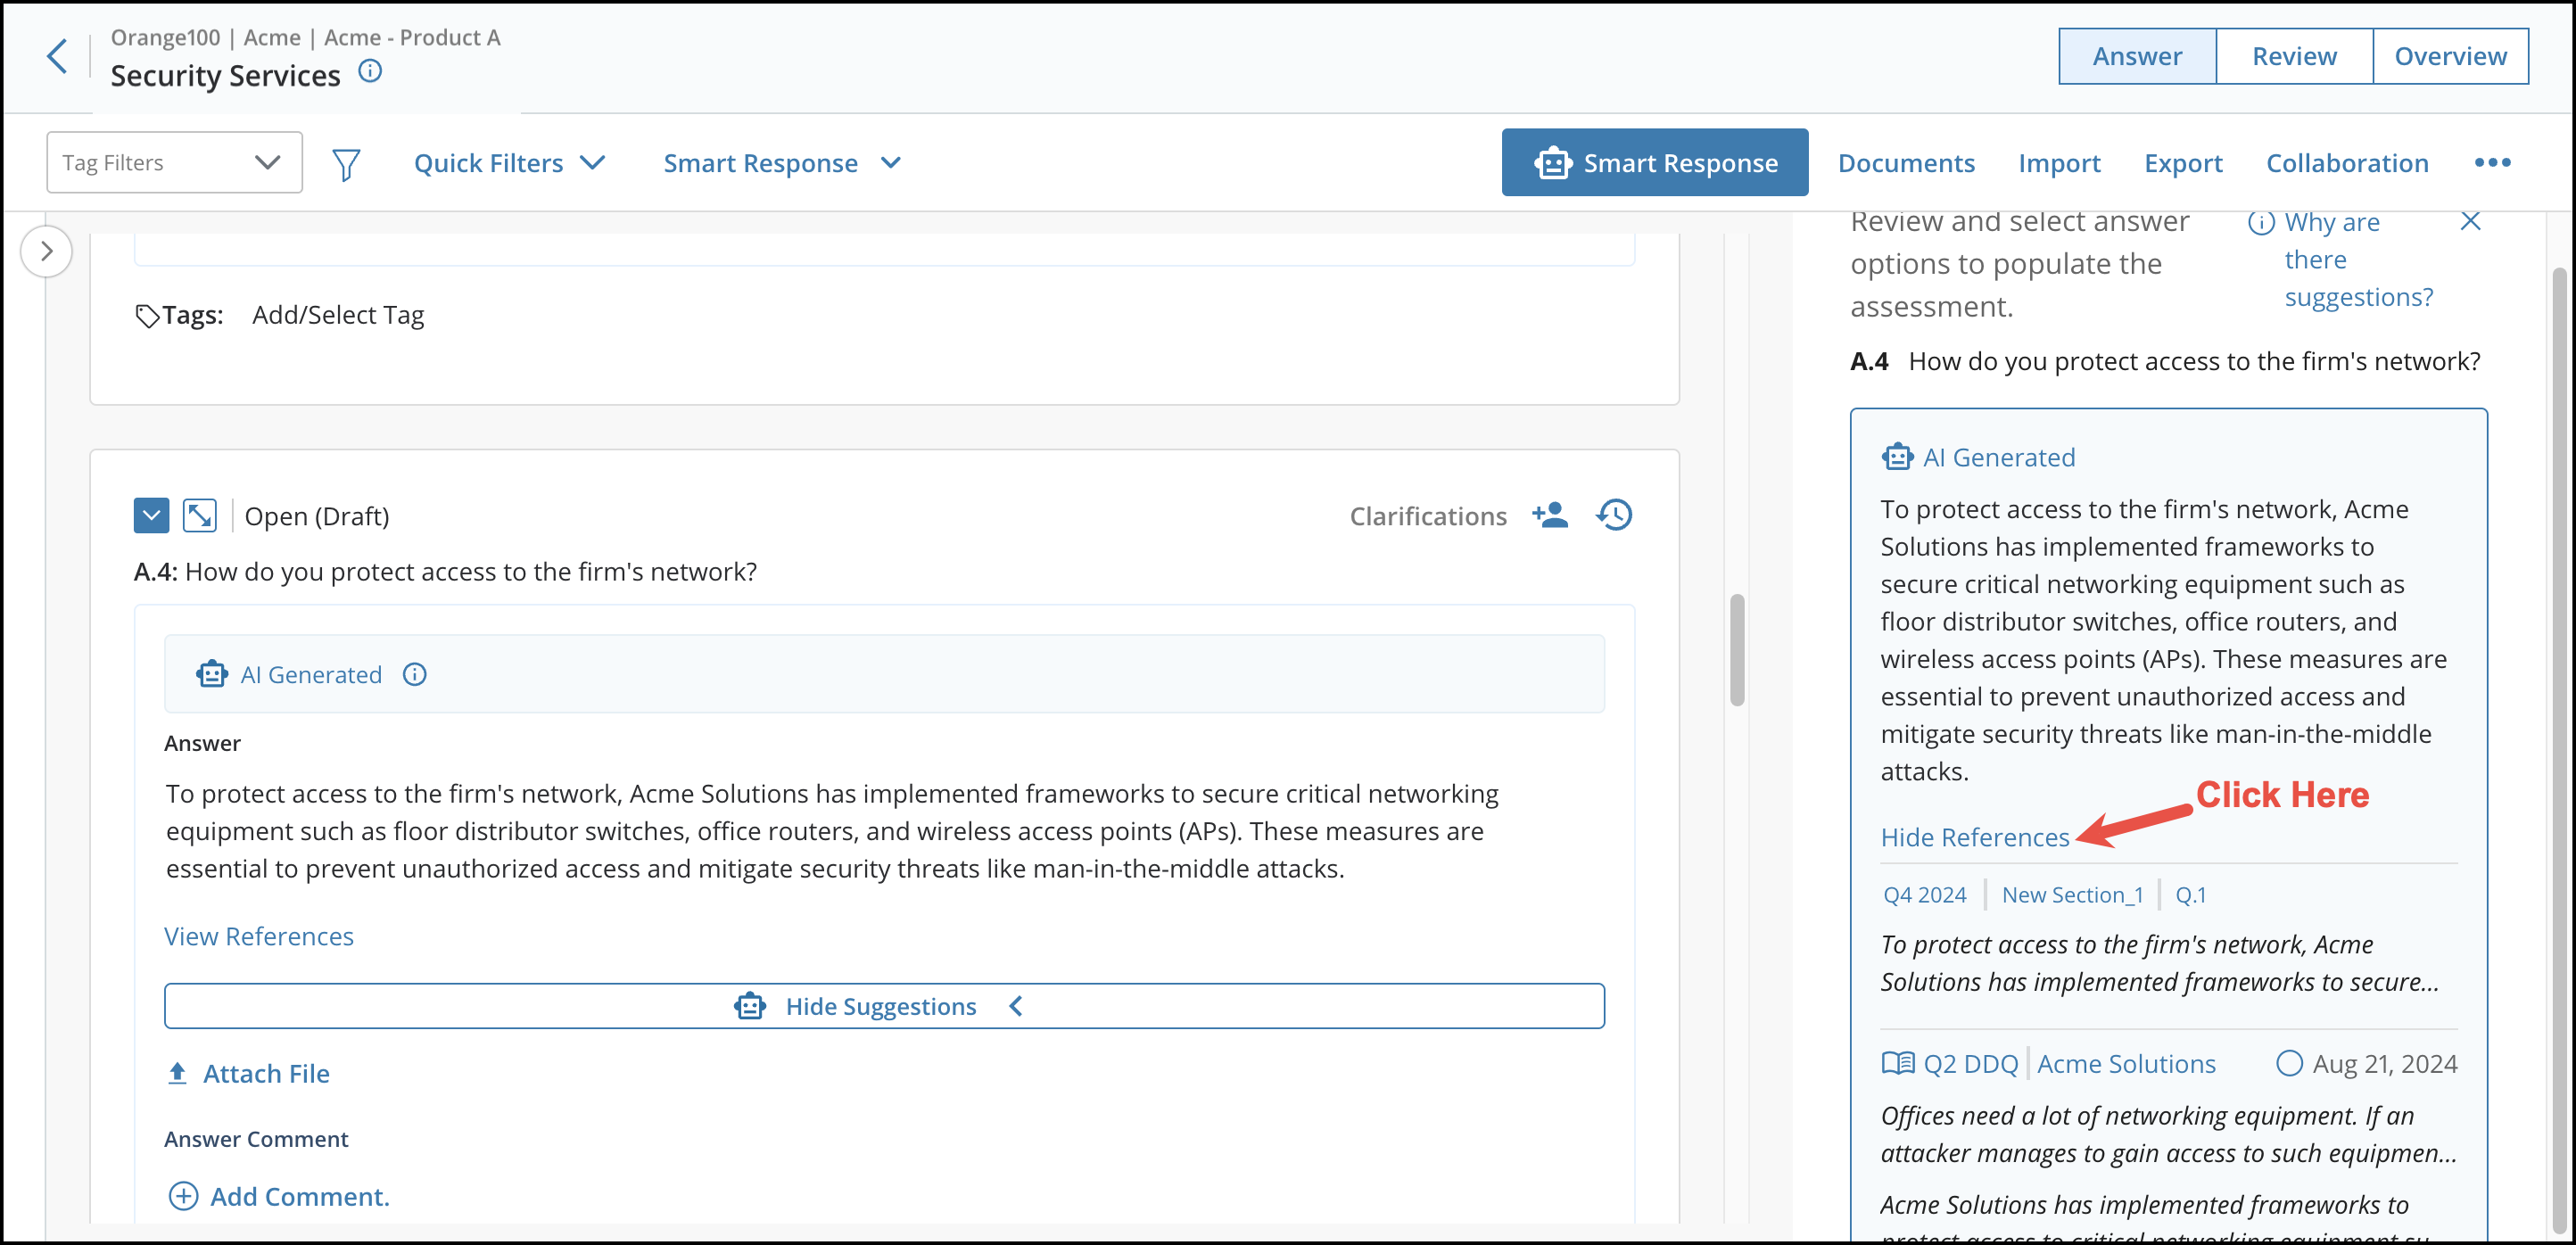Open the Q4 2024 reference link
Screen dimensions: 2576x1245
tap(1925, 895)
